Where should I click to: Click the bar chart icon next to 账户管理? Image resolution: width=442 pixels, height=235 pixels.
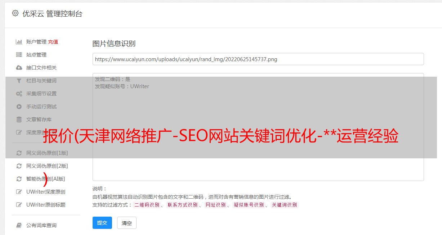[x=19, y=42]
